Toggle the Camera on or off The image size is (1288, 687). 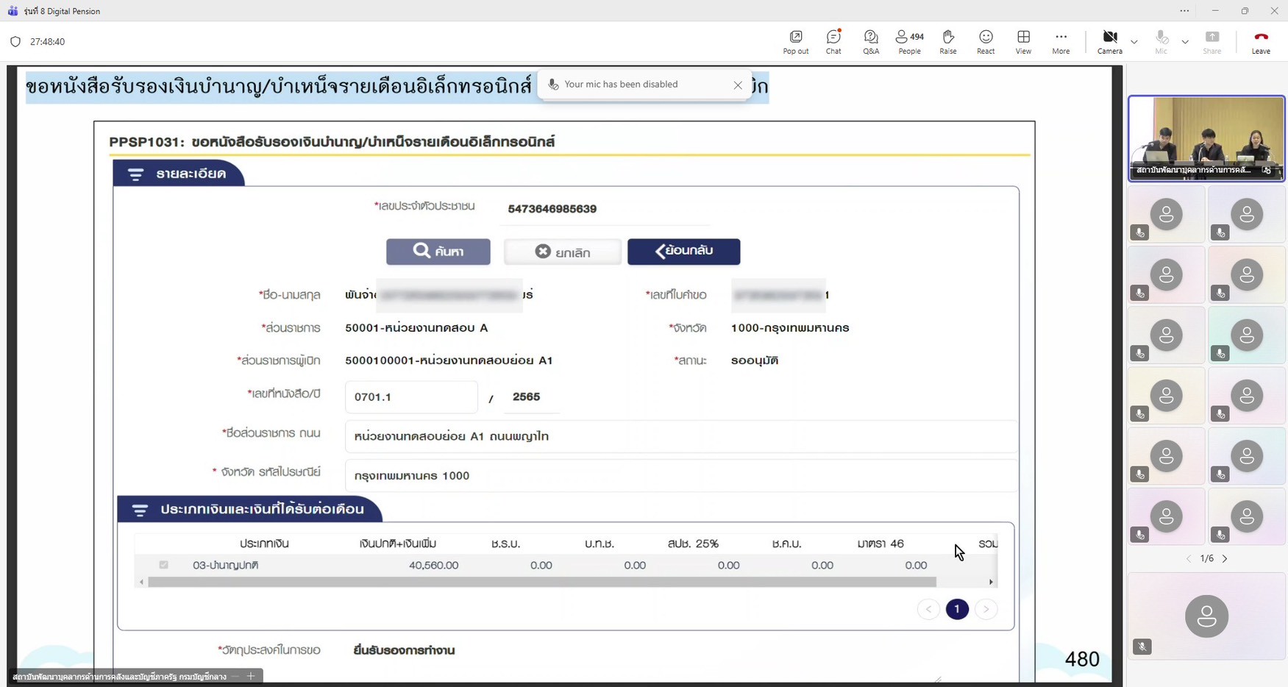pyautogui.click(x=1109, y=42)
